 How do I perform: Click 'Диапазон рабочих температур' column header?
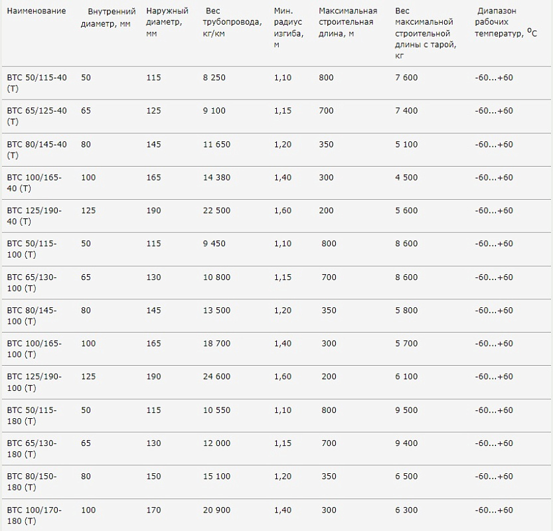click(505, 22)
